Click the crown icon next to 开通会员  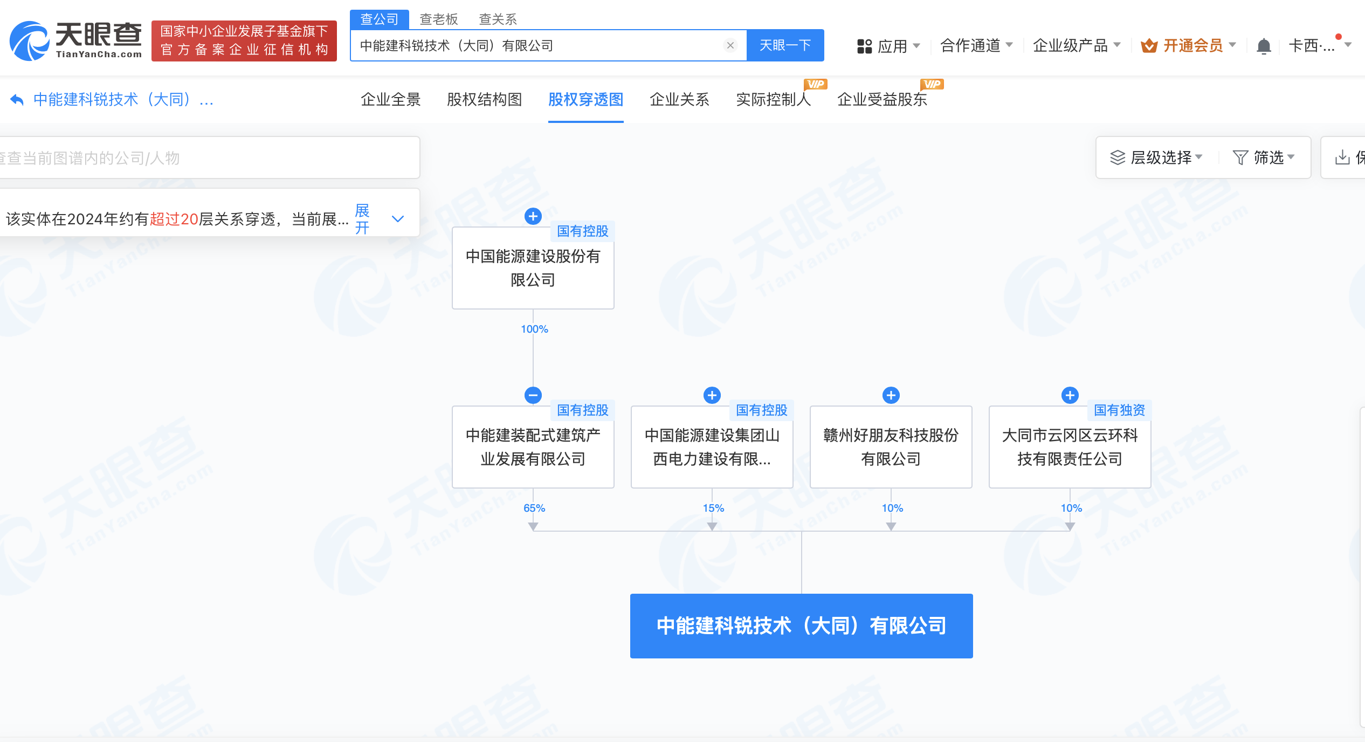[1149, 46]
